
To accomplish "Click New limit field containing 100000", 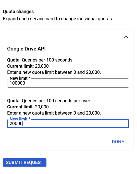I will coord(68,83).
